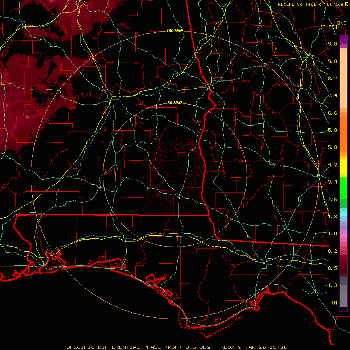Image resolution: width=350 pixels, height=350 pixels.
Task: Select the 1.8 value on color scale
Action: pos(332,217)
